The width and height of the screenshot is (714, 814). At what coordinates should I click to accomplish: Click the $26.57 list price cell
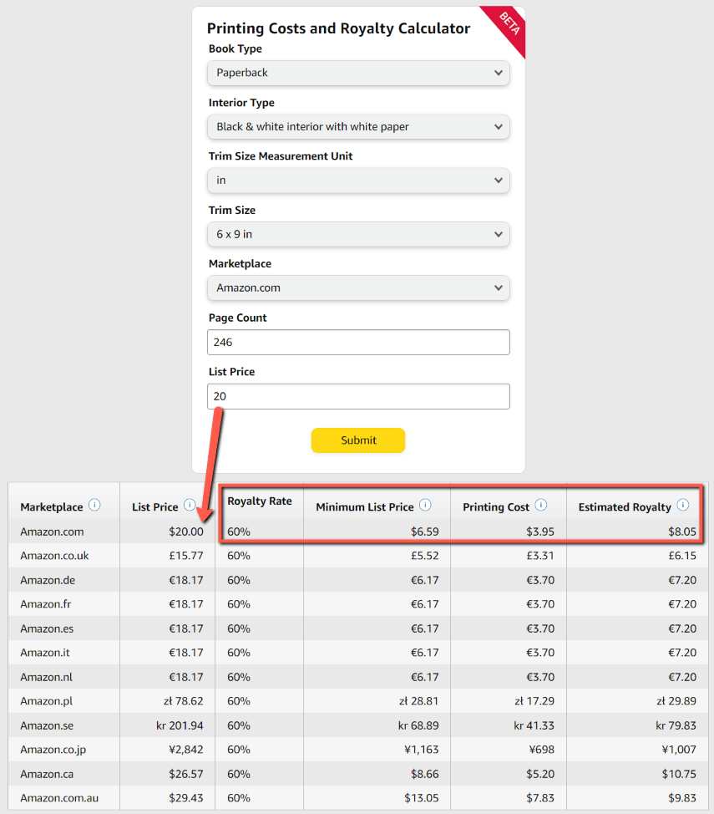pos(185,774)
